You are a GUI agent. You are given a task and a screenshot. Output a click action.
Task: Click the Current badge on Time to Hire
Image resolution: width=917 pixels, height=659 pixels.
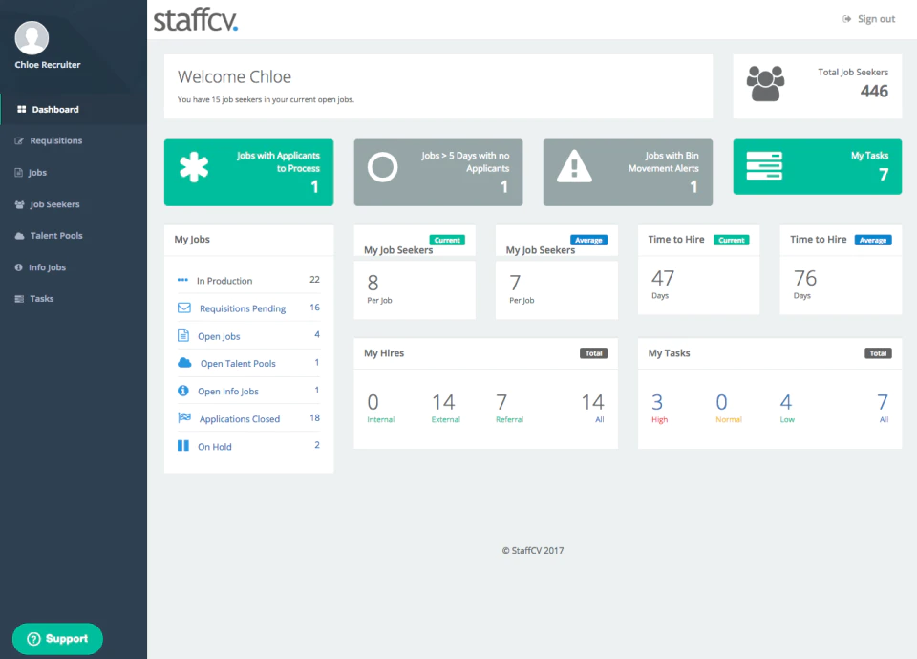(731, 240)
